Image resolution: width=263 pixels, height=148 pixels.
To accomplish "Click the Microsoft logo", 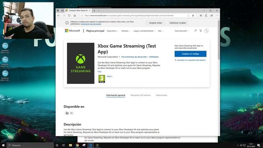I will point(72,31).
